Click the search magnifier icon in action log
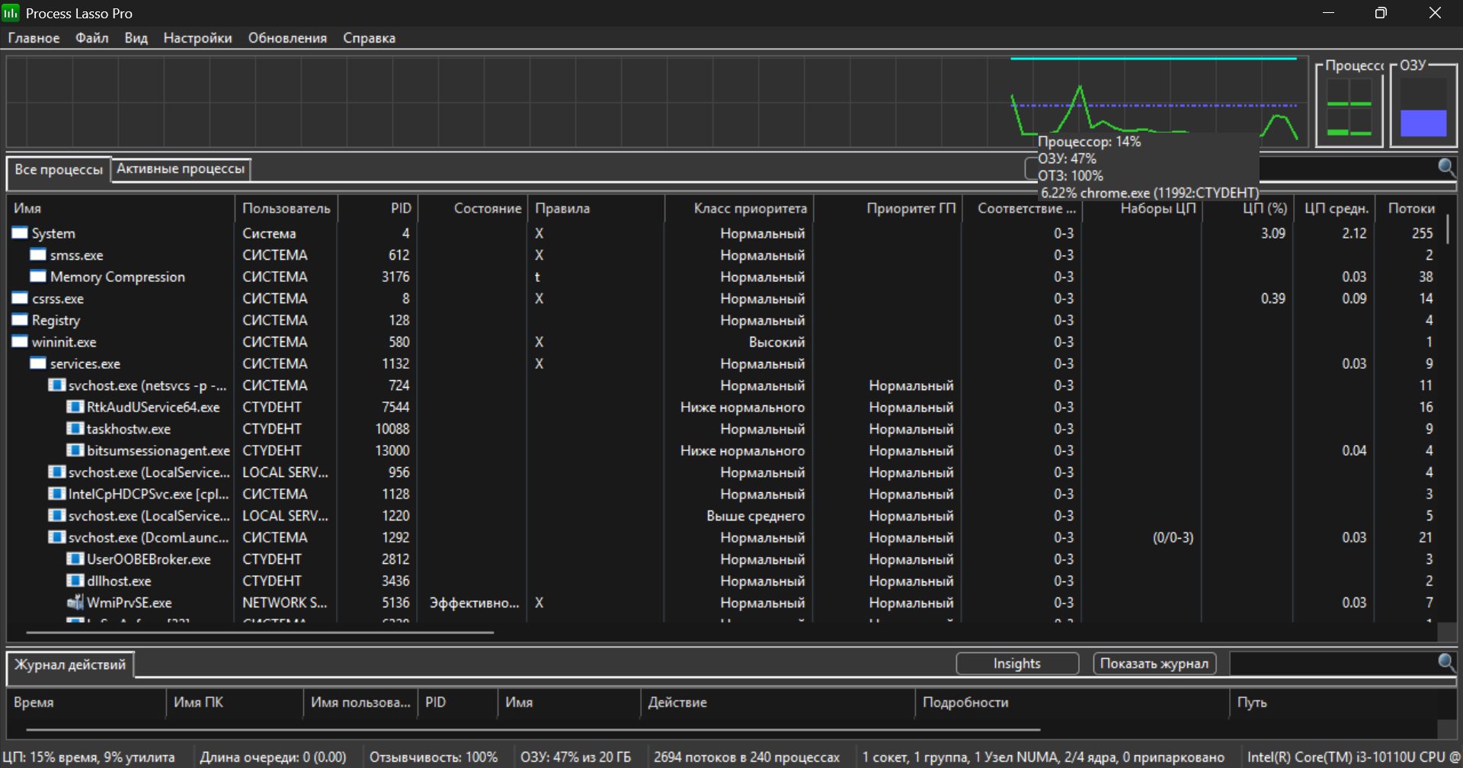This screenshot has width=1463, height=768. coord(1445,662)
